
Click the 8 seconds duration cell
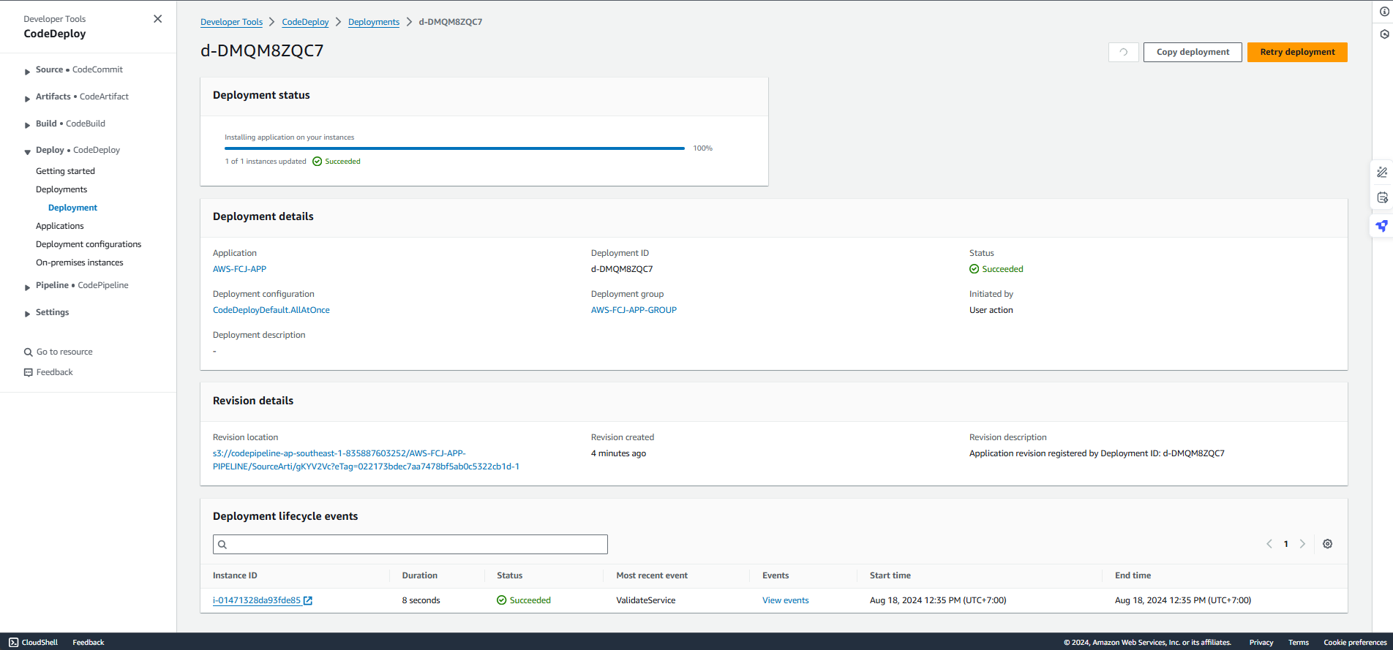click(421, 600)
